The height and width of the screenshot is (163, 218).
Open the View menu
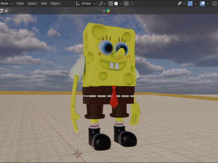(x=20, y=4)
